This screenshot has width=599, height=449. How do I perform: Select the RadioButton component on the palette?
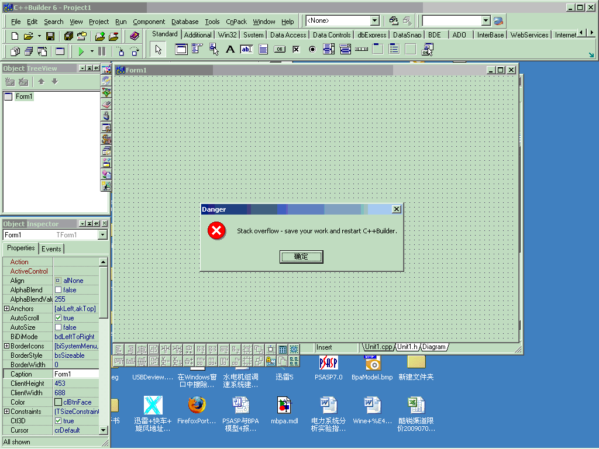[x=312, y=50]
